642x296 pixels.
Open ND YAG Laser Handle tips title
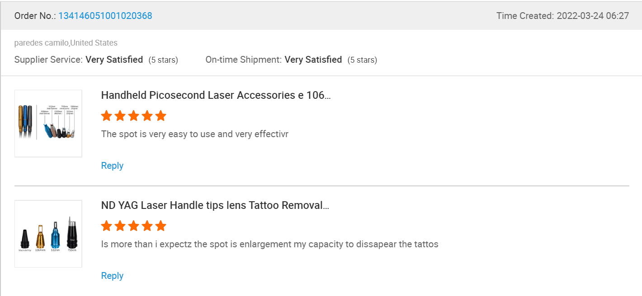coord(215,206)
